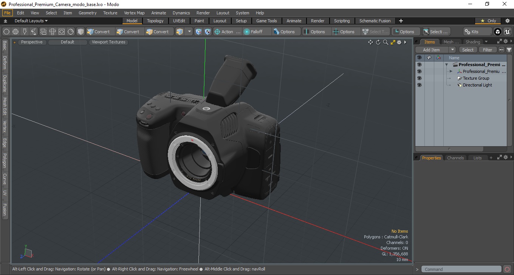Open viewport settings gear icon
The image size is (514, 275).
click(x=399, y=42)
